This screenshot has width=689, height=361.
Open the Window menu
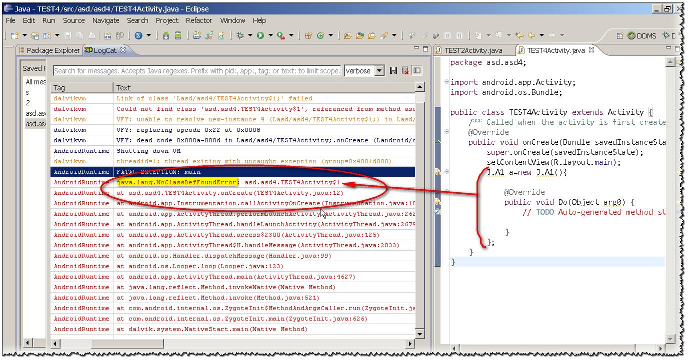point(232,20)
